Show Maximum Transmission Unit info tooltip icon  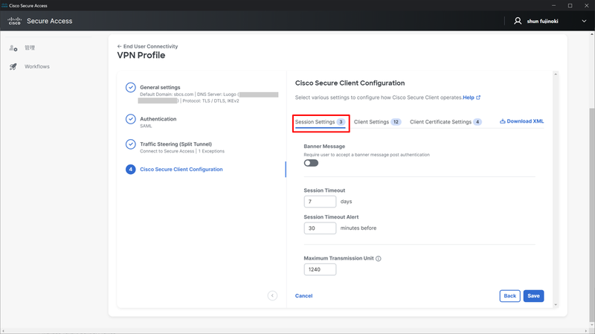tap(379, 258)
